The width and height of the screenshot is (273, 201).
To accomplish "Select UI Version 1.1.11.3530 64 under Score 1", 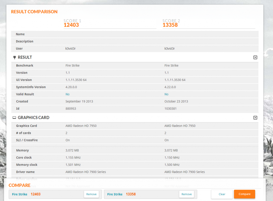I will (76, 80).
